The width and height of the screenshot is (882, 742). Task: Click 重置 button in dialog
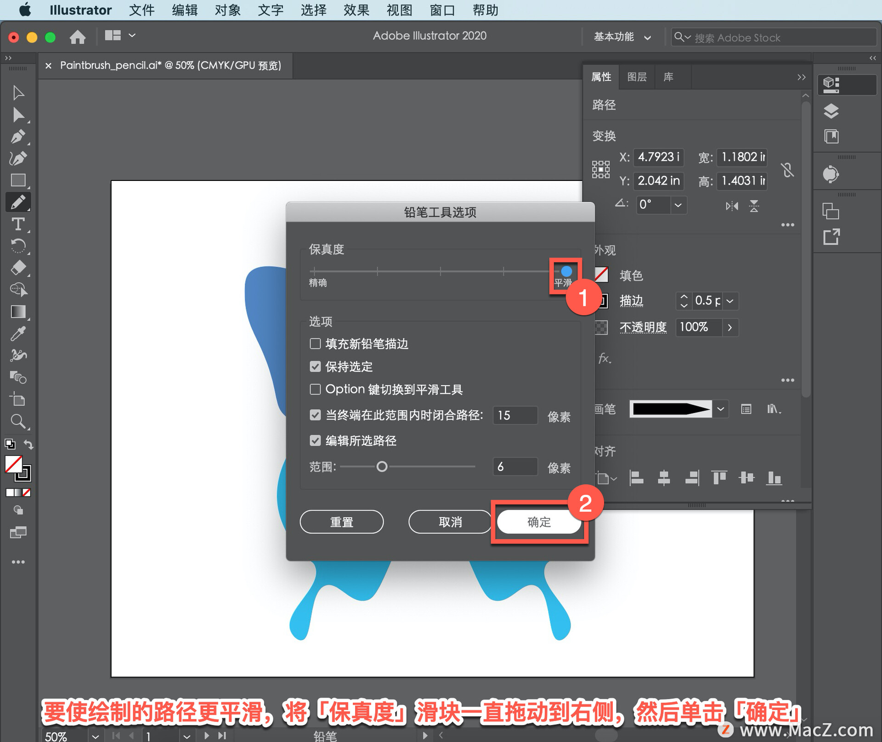tap(342, 522)
